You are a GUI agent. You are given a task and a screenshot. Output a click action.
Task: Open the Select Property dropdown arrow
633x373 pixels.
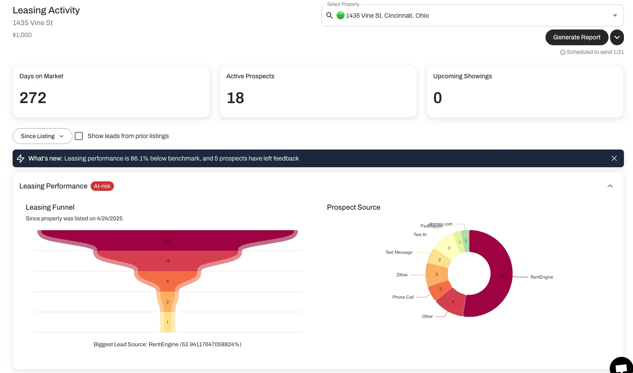tap(615, 15)
